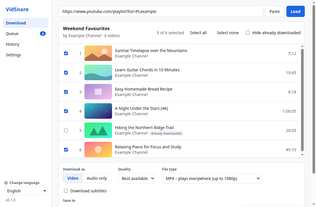
Task: Click the Relaxing Piano thumbnail
Action: 98,150
